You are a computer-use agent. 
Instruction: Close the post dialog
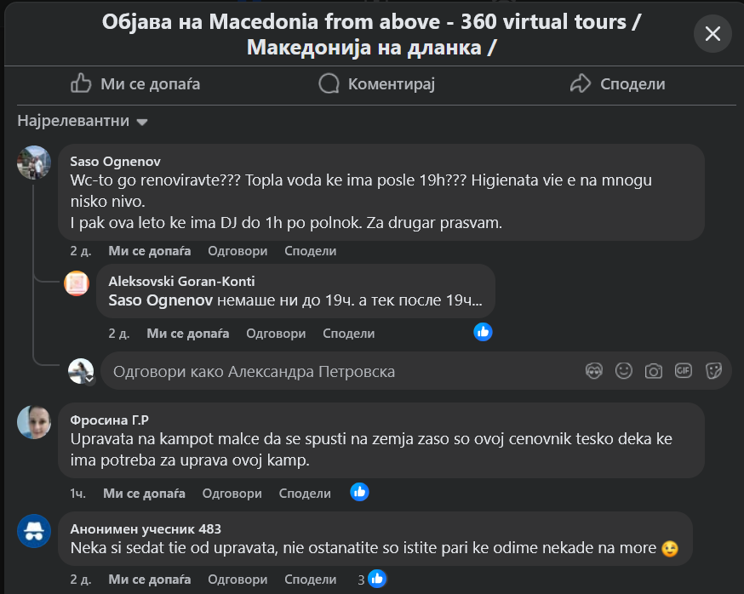coord(713,34)
